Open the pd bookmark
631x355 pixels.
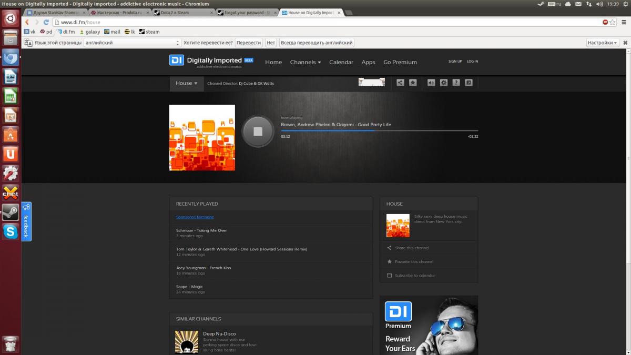(46, 32)
